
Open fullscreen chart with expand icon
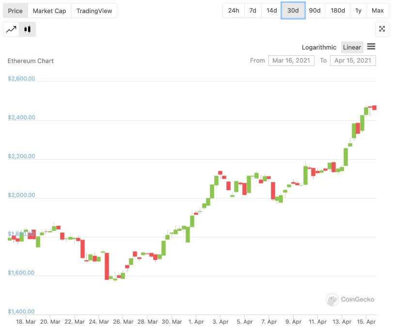[382, 29]
